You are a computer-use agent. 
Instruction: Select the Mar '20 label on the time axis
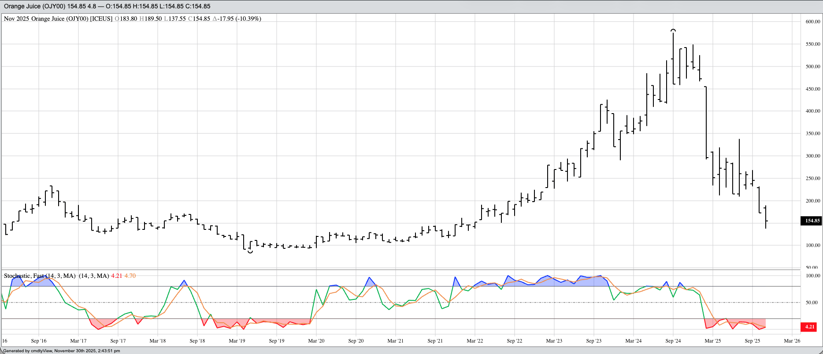point(316,341)
